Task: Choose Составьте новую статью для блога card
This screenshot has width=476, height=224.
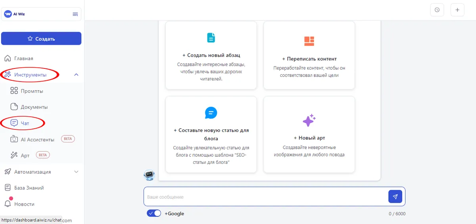Action: [211, 135]
